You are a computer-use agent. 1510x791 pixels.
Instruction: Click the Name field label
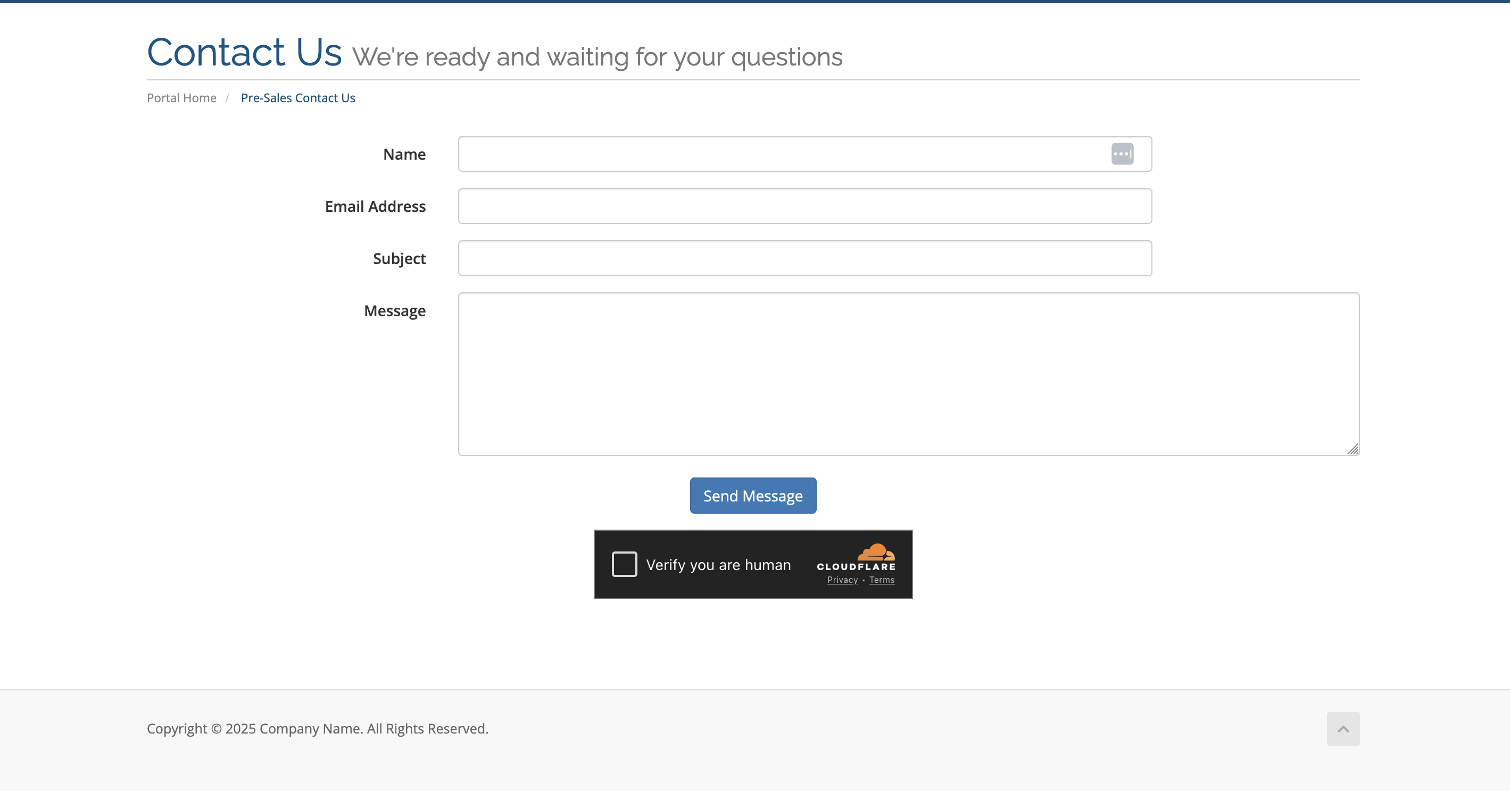point(404,154)
